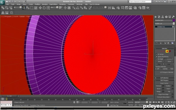This screenshot has width=176, height=110.
Task: Select the Off preview selection radio
Action: (156, 69)
